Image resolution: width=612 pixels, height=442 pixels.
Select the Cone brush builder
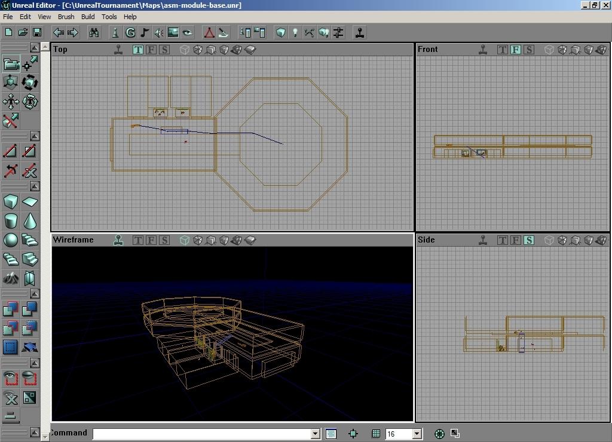click(x=30, y=221)
